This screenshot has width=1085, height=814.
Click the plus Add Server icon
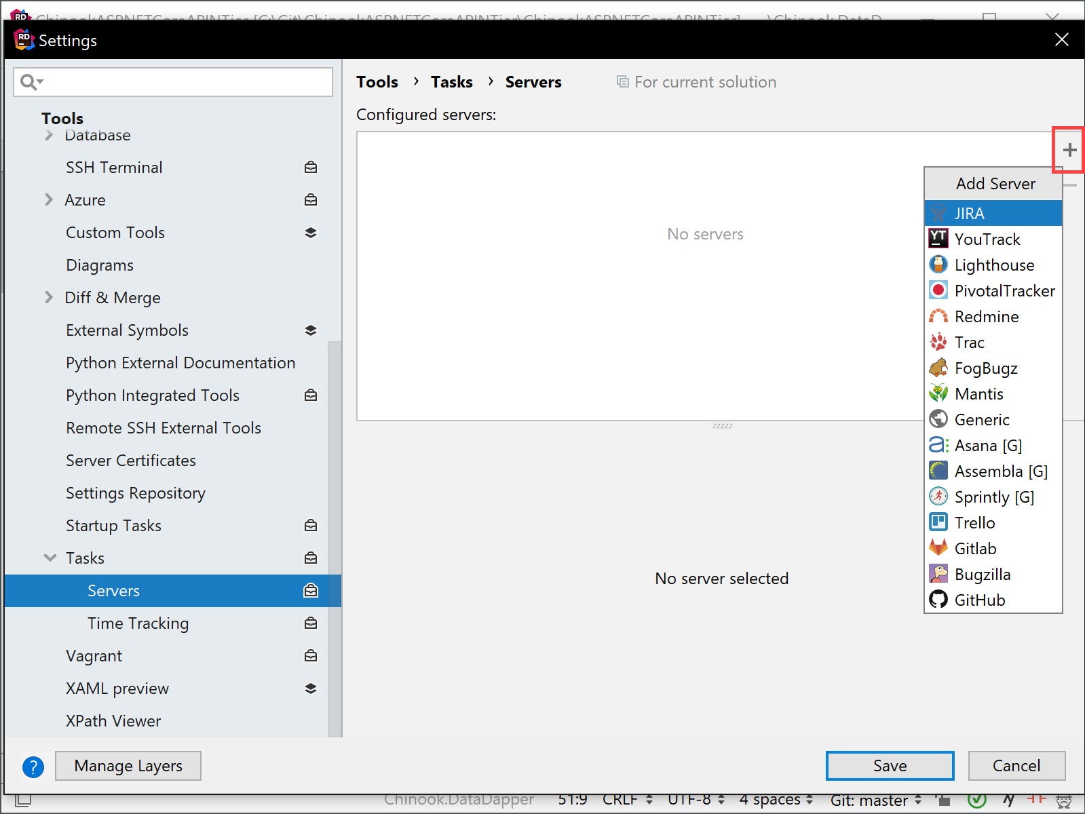pyautogui.click(x=1069, y=150)
